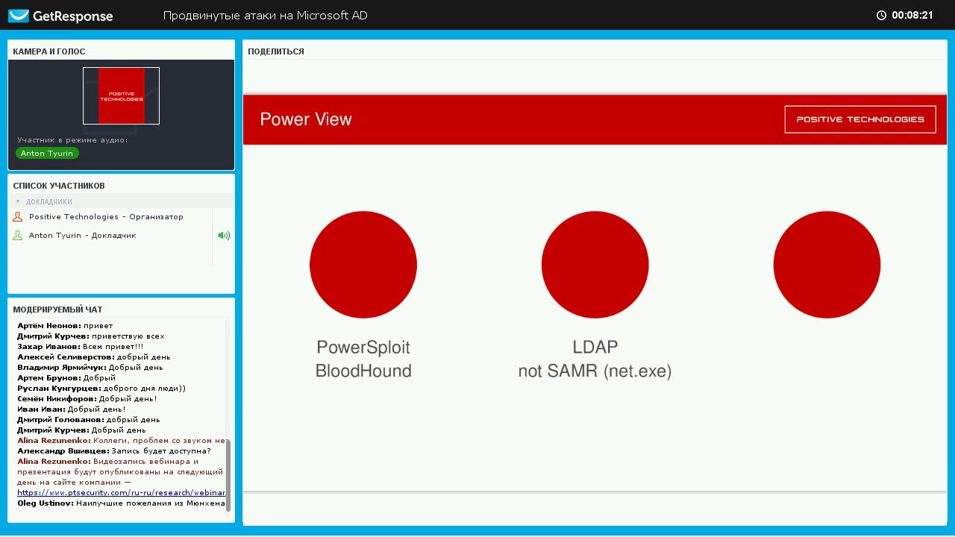Click Семён Никифоров's chat message
This screenshot has width=955, height=537.
[x=87, y=399]
